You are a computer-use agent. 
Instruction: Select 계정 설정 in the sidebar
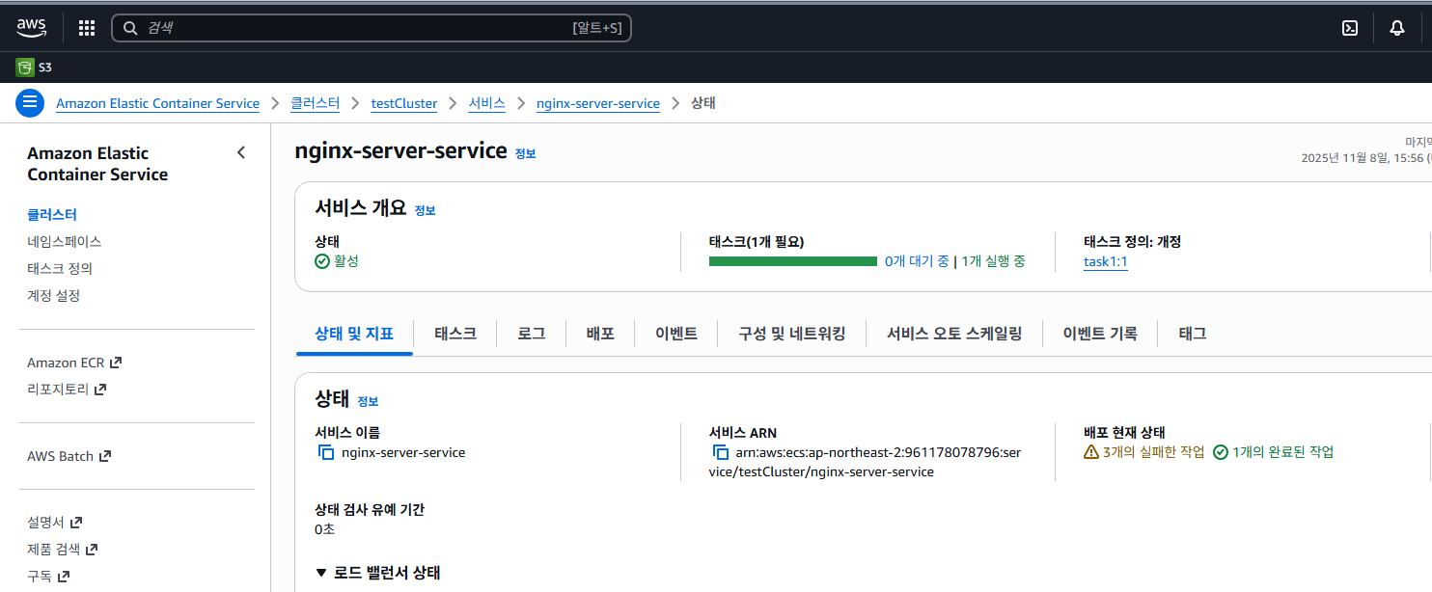point(54,295)
